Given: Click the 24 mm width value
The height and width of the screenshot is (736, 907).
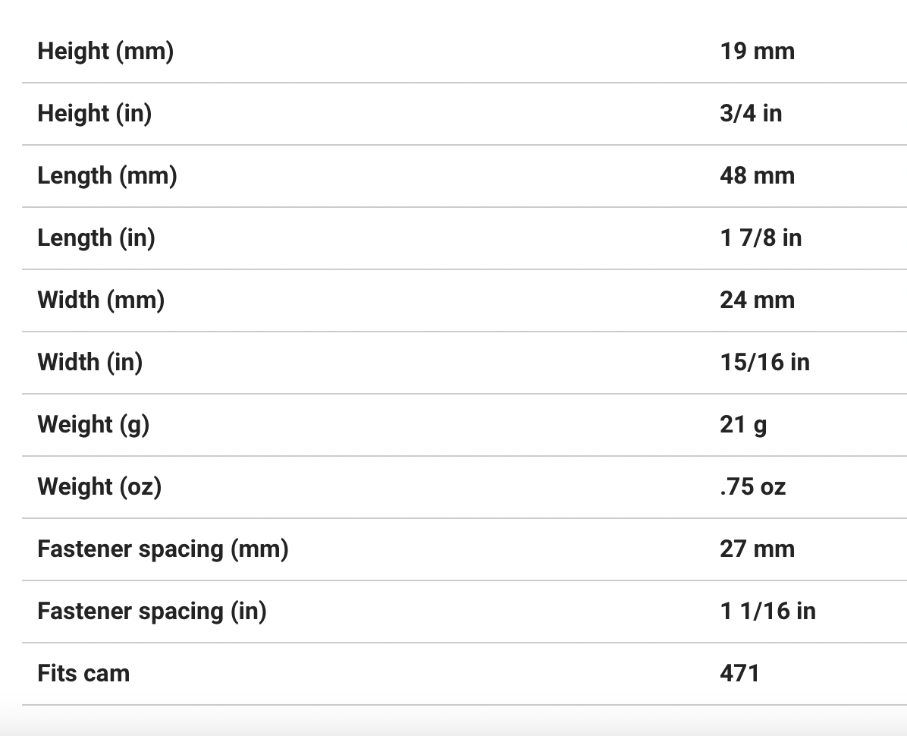Looking at the screenshot, I should click(757, 300).
